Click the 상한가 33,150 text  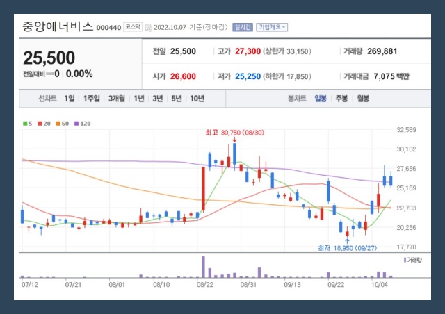(x=287, y=51)
